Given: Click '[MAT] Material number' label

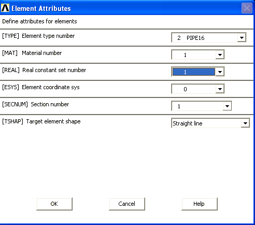Looking at the screenshot, I should [x=32, y=53].
